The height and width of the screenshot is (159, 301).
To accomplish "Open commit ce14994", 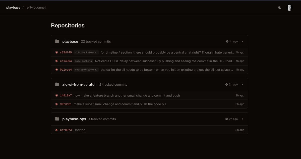I will [66, 61].
